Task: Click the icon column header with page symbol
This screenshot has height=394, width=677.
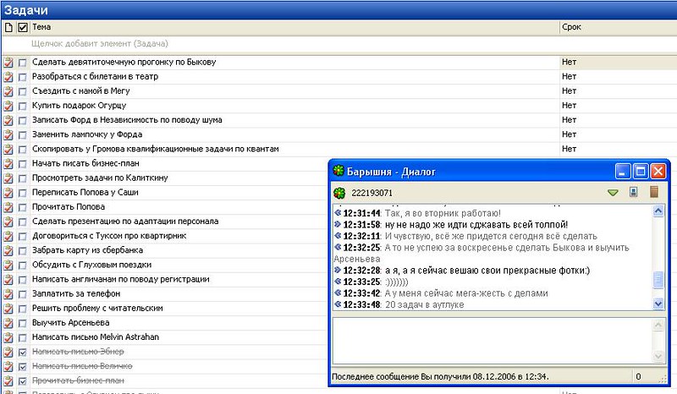Action: (8, 28)
